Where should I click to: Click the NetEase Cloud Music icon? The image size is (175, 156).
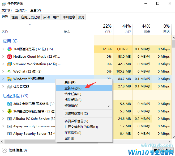click(x=10, y=57)
